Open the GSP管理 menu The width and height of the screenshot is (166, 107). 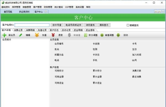(69, 7)
